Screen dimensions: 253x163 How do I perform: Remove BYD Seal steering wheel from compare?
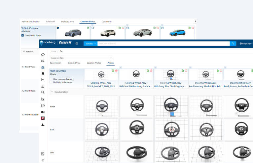coord(151,71)
